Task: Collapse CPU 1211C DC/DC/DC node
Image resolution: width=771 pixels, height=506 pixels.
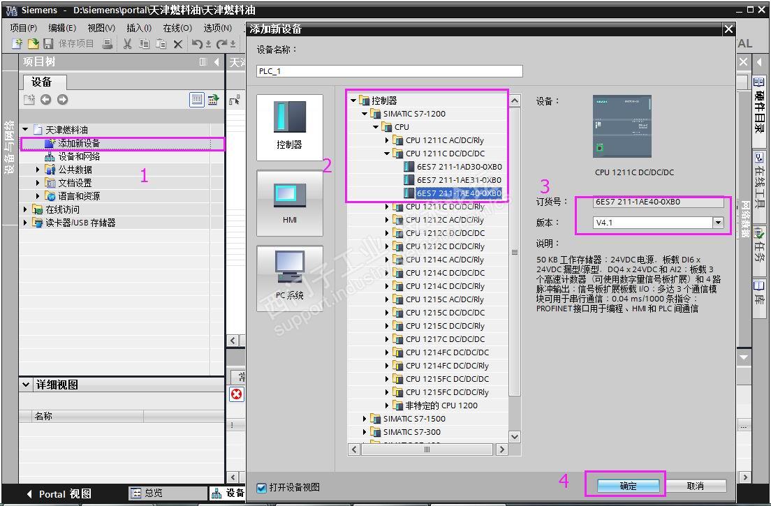Action: tap(387, 154)
